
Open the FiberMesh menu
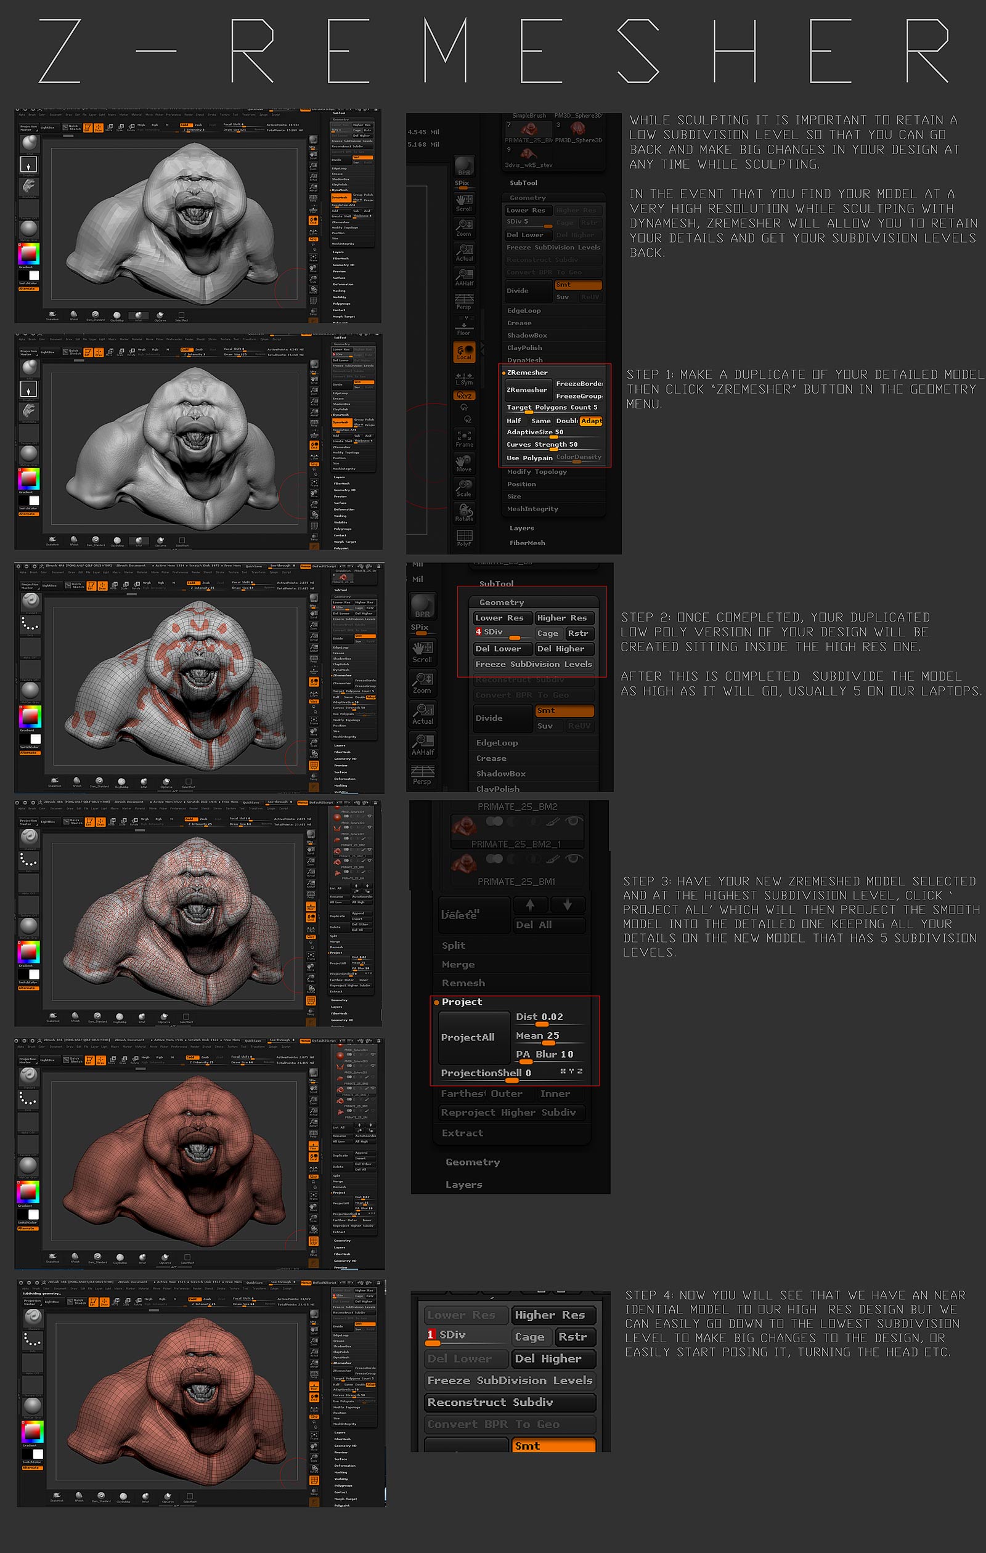[527, 543]
